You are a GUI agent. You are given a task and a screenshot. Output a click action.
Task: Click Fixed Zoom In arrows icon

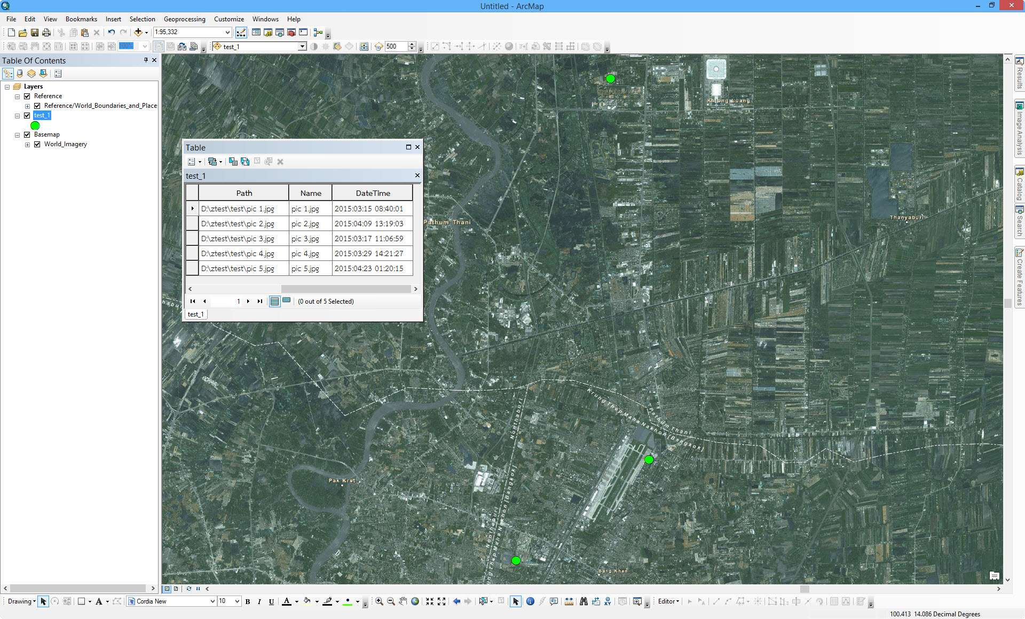[x=429, y=601]
